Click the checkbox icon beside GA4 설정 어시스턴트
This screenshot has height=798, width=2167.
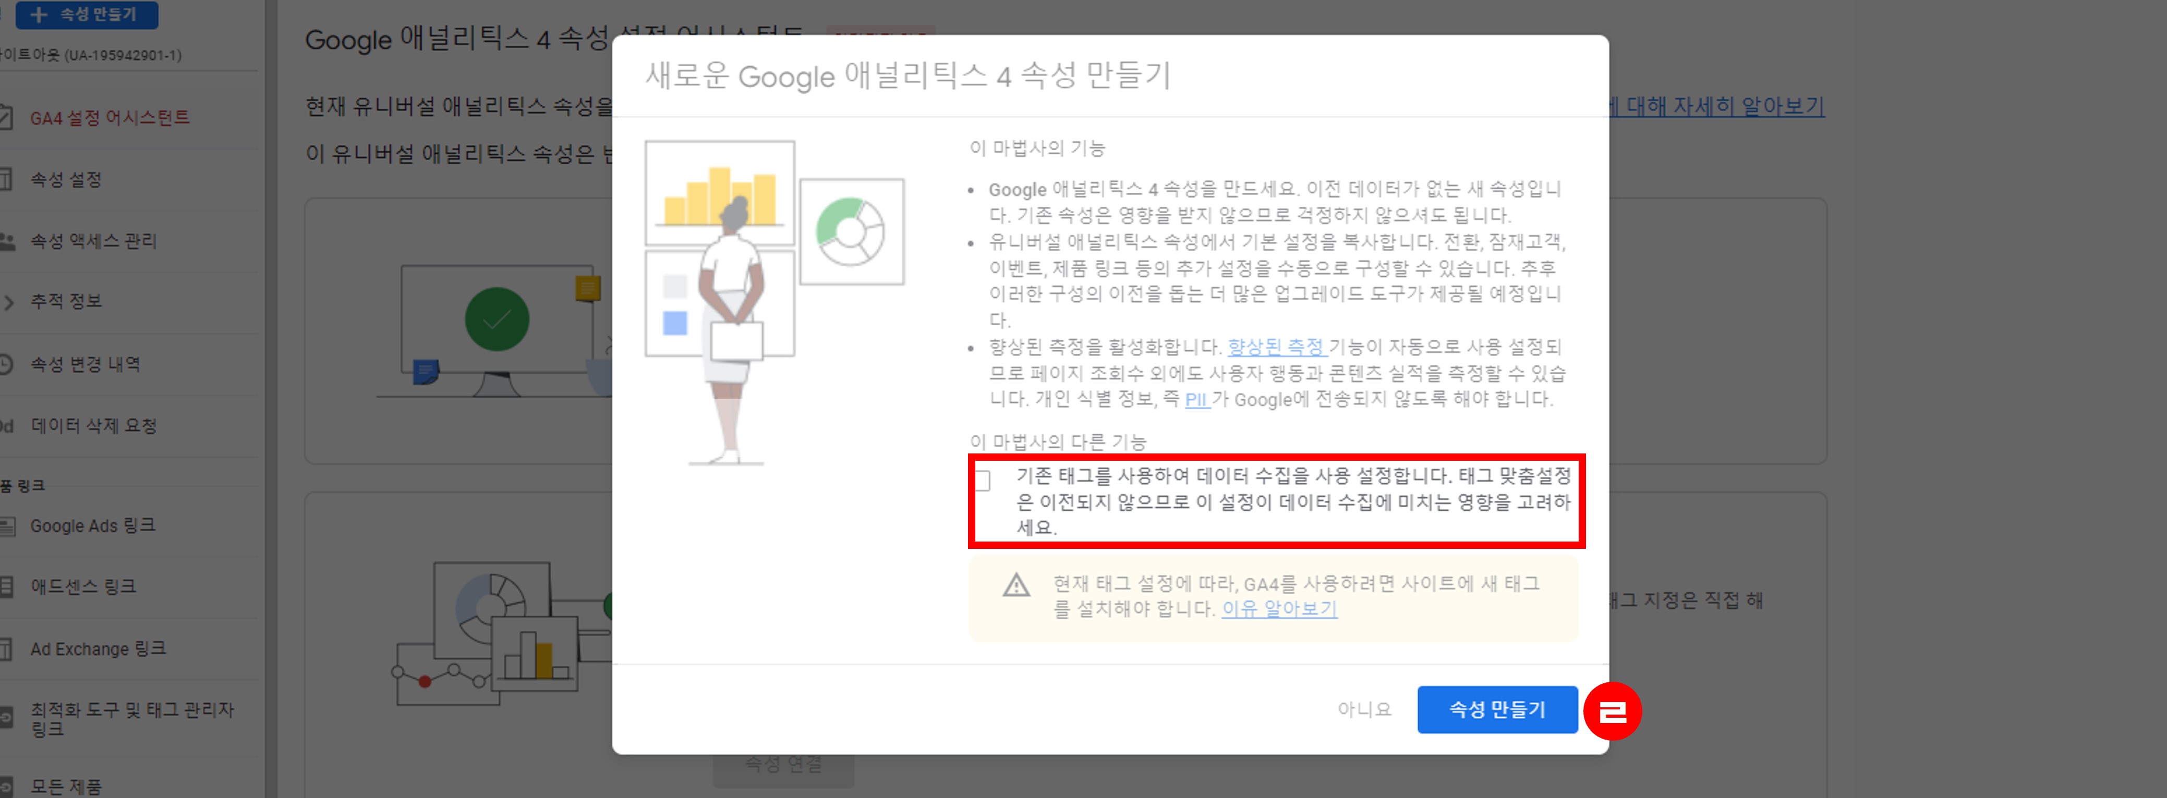tap(6, 117)
